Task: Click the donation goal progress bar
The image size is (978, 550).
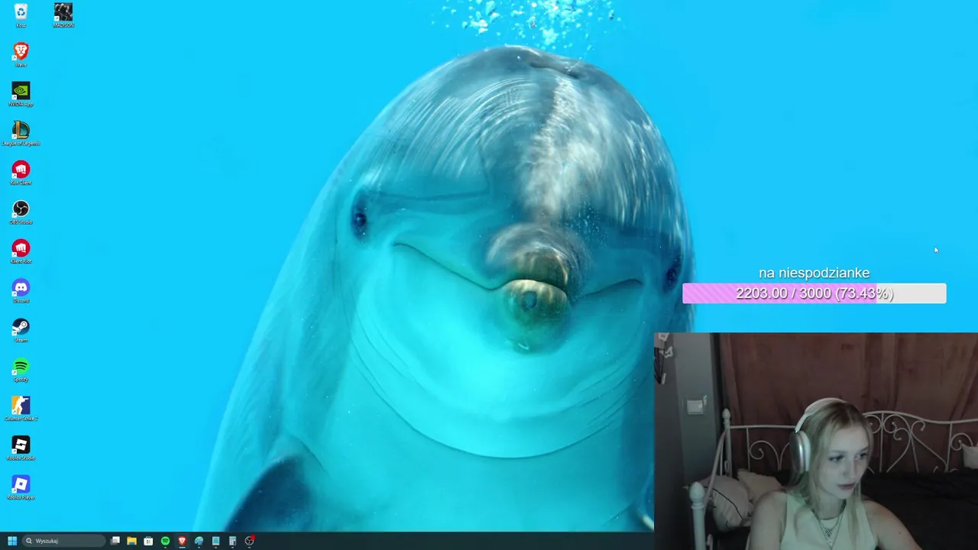Action: pos(814,293)
